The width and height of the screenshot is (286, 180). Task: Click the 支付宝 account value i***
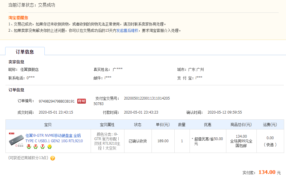pyautogui.click(x=199, y=78)
